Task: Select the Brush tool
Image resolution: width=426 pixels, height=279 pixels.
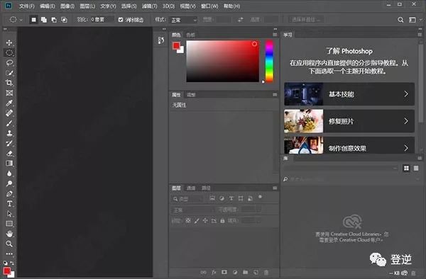Action: [9, 123]
